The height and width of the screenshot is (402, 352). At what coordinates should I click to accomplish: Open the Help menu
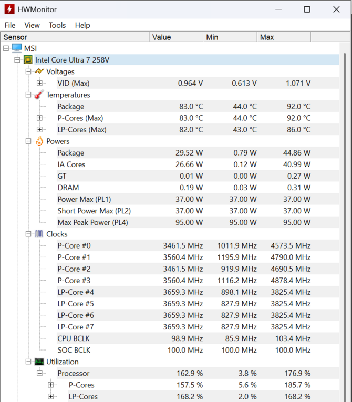82,25
